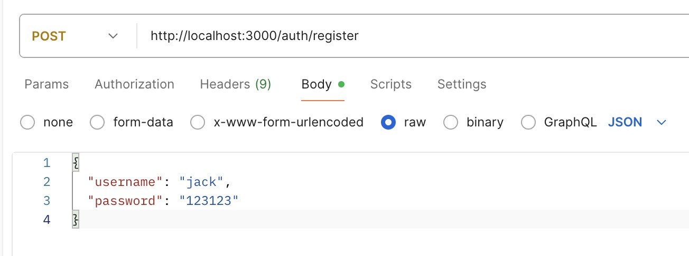
Task: Open the Scripts tab
Action: coord(390,84)
